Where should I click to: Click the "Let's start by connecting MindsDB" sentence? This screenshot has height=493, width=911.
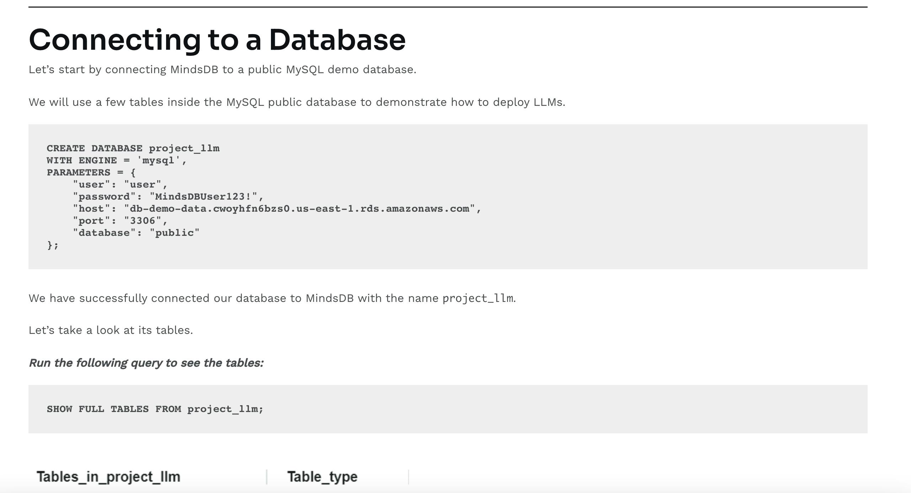pos(222,69)
